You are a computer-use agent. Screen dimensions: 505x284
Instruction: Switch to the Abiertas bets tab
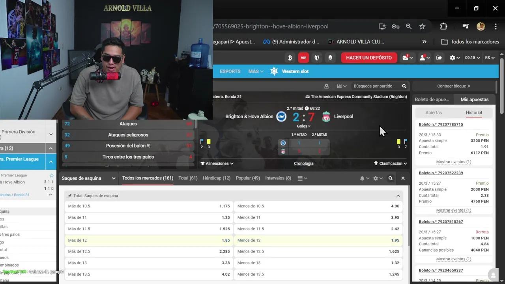tap(434, 113)
